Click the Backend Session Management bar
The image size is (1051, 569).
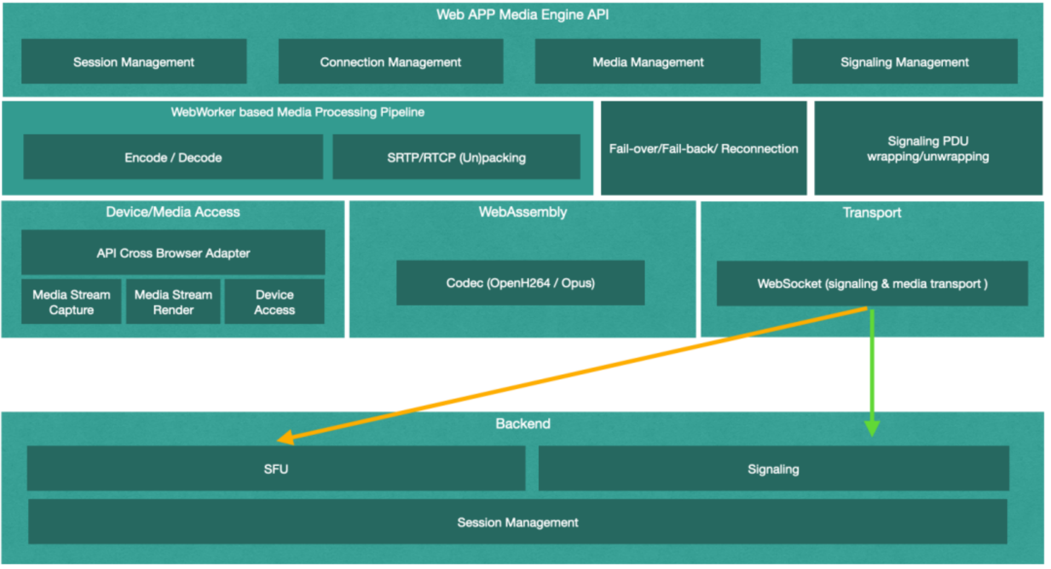[x=517, y=521]
